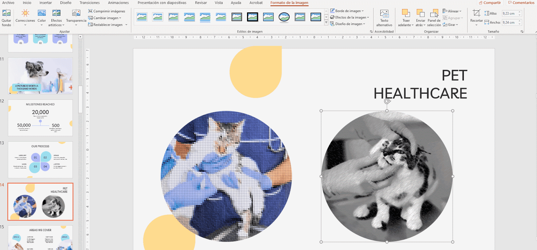Apply the black thick frame picture style
The width and height of the screenshot is (537, 250).
(252, 17)
